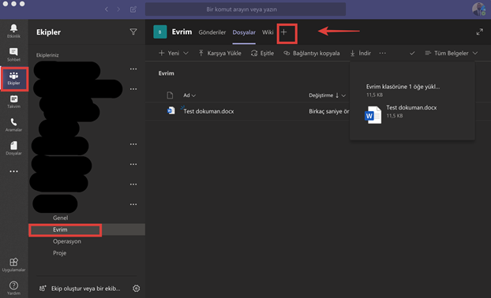Open the Etkinlik activity bell
Screen dimensions: 491x298
13,31
